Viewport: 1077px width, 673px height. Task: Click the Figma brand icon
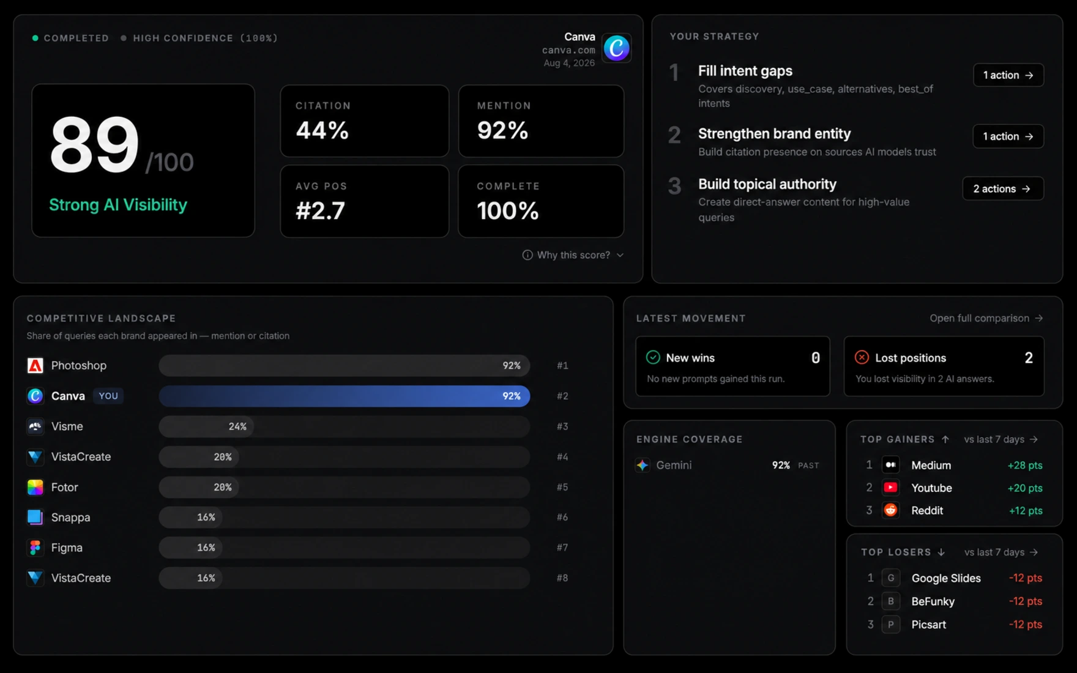tap(35, 548)
